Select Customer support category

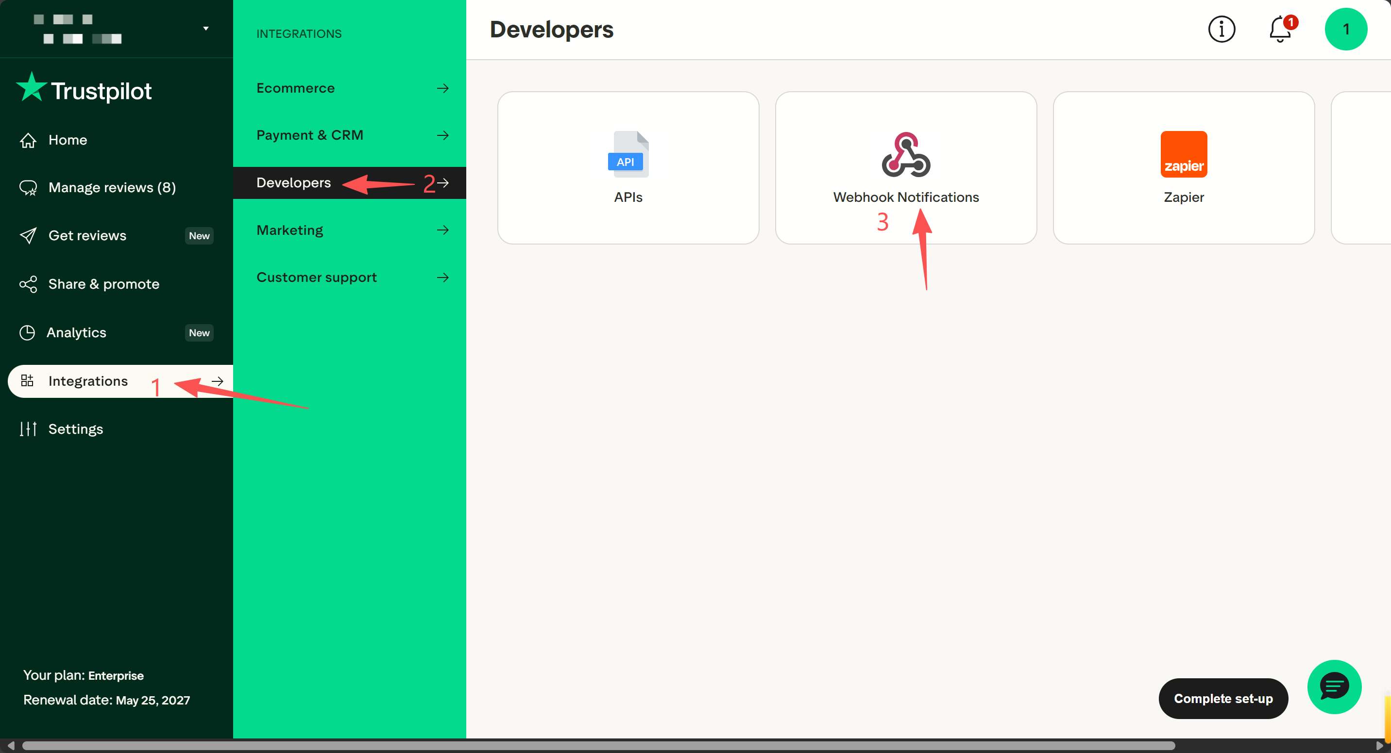(349, 277)
